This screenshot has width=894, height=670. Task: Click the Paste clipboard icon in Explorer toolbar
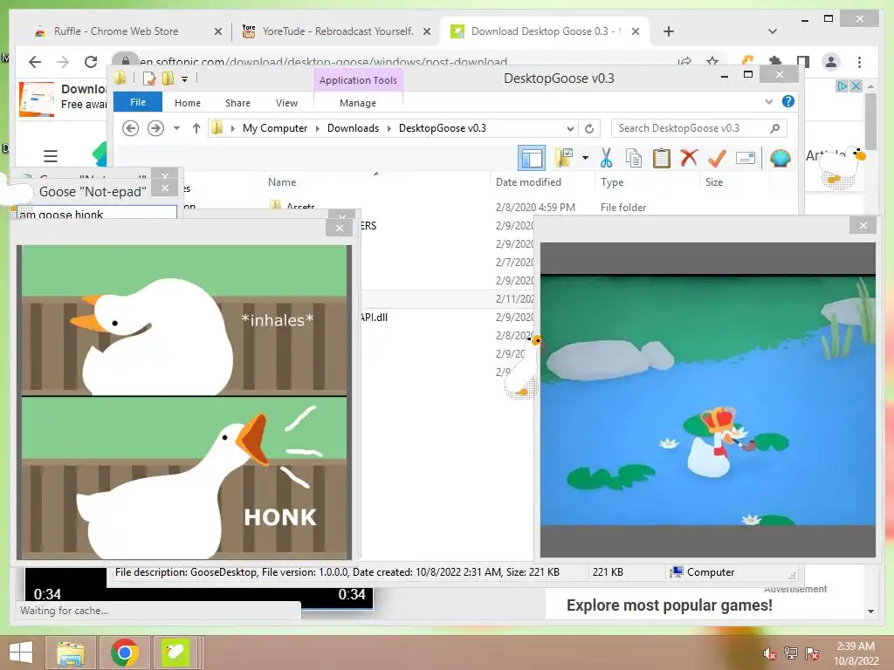662,158
